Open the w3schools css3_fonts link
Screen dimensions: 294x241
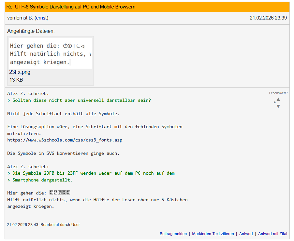65,140
